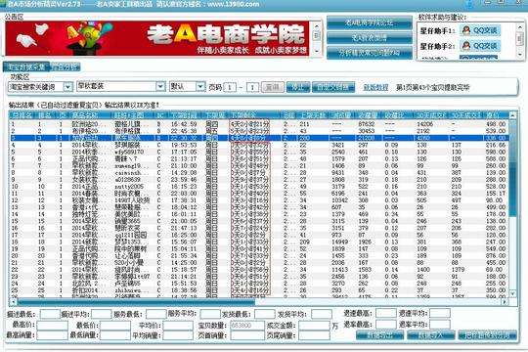Click the 退速最高 input field

click(386, 313)
